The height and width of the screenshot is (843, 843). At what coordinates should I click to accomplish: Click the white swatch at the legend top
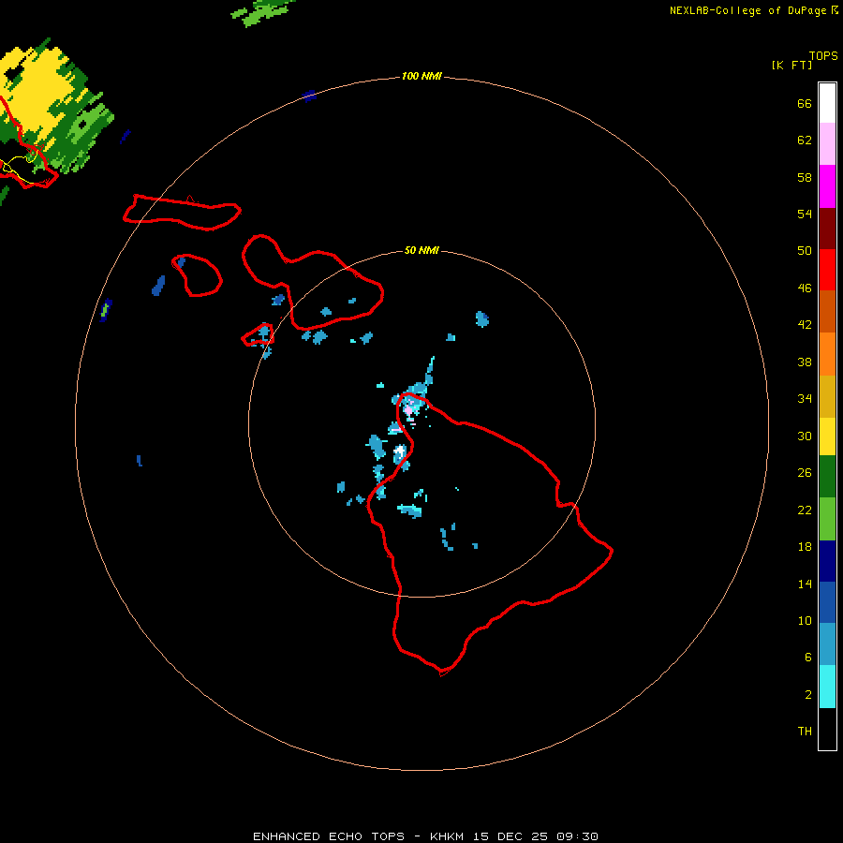[x=827, y=103]
